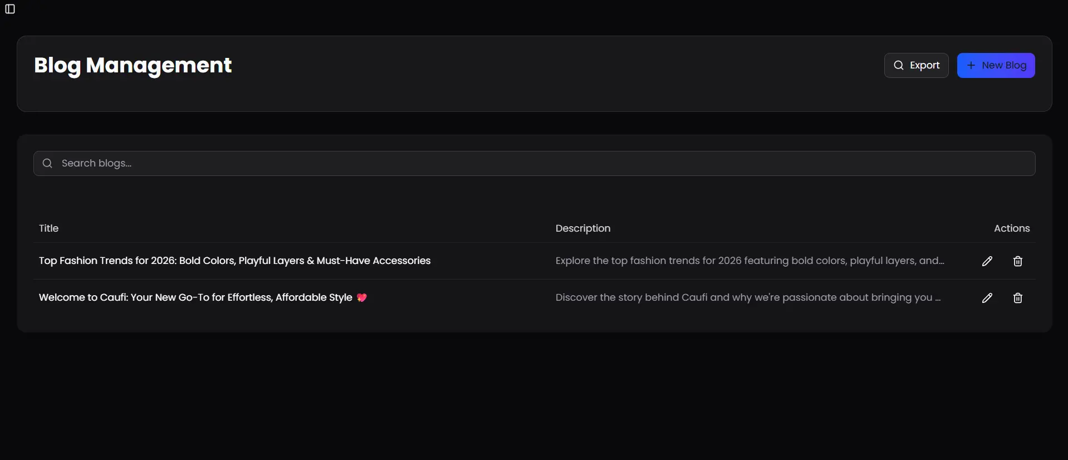Image resolution: width=1068 pixels, height=460 pixels.
Task: Click the search magnifier icon in the search bar
Action: tap(47, 163)
